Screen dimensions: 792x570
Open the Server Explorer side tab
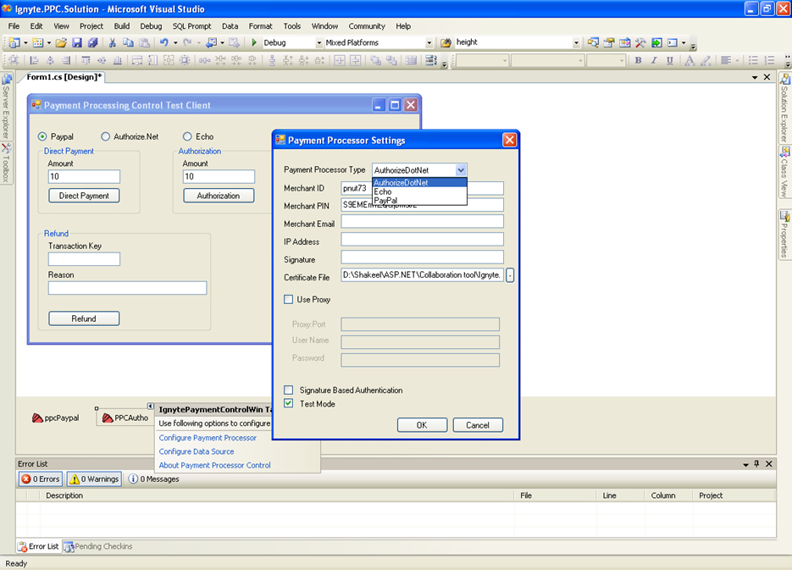[x=6, y=107]
